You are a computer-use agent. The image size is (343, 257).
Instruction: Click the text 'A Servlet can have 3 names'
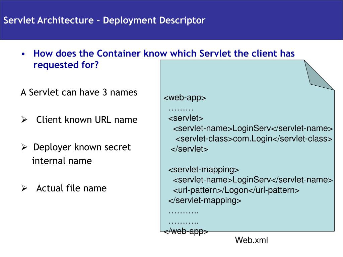pos(79,92)
